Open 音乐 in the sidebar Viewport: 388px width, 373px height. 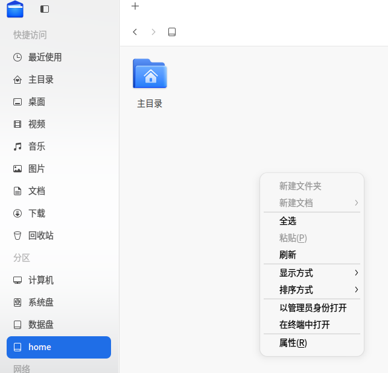[59, 146]
